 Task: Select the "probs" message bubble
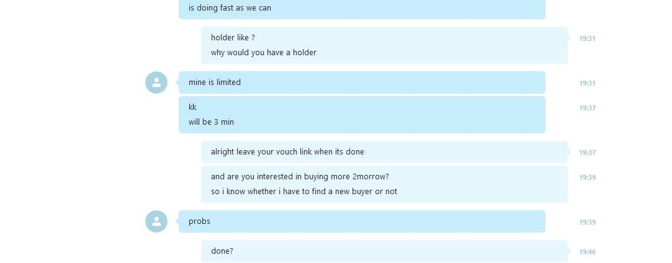(x=362, y=221)
